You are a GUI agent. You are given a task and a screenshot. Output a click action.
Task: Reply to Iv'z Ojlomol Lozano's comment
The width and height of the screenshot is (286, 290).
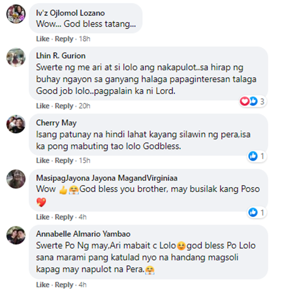click(x=64, y=39)
